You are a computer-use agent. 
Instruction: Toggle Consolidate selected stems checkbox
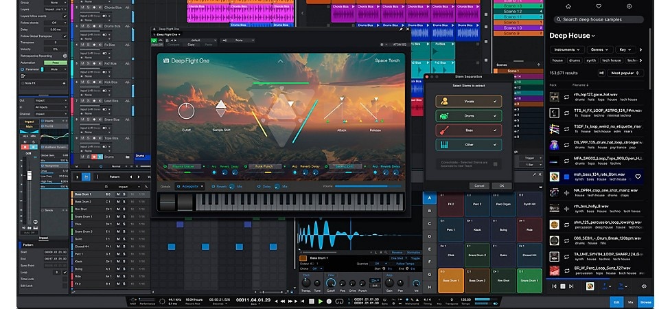coord(495,164)
